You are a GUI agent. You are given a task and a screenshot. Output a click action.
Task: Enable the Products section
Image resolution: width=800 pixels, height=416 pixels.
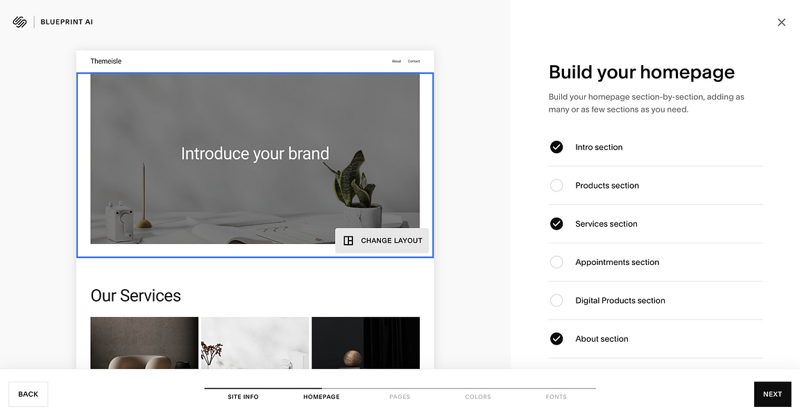click(x=556, y=185)
